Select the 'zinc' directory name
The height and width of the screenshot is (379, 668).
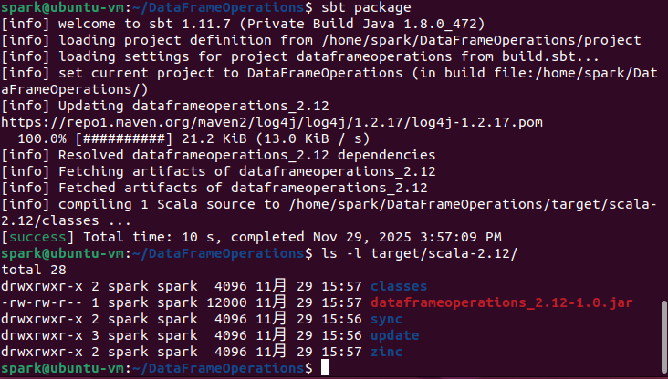pos(386,352)
